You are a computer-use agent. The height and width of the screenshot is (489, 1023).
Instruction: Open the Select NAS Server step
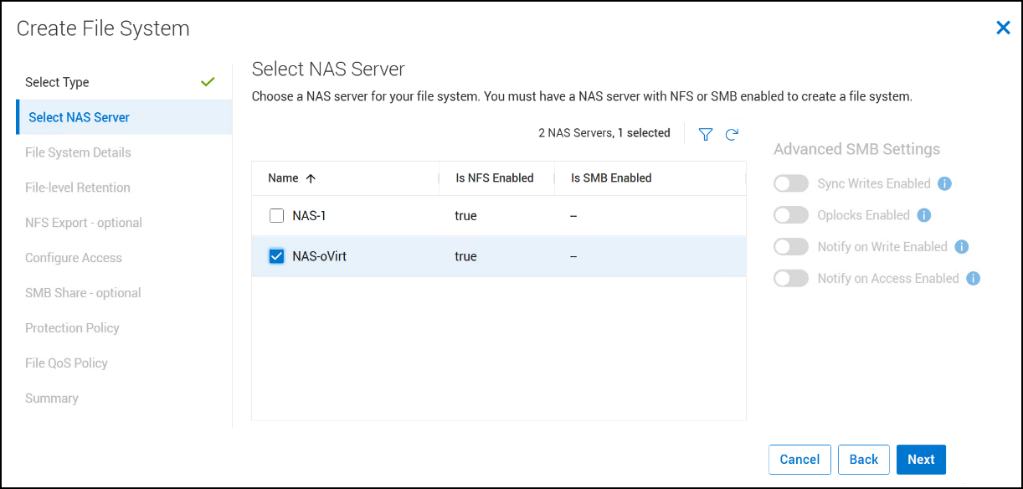124,117
